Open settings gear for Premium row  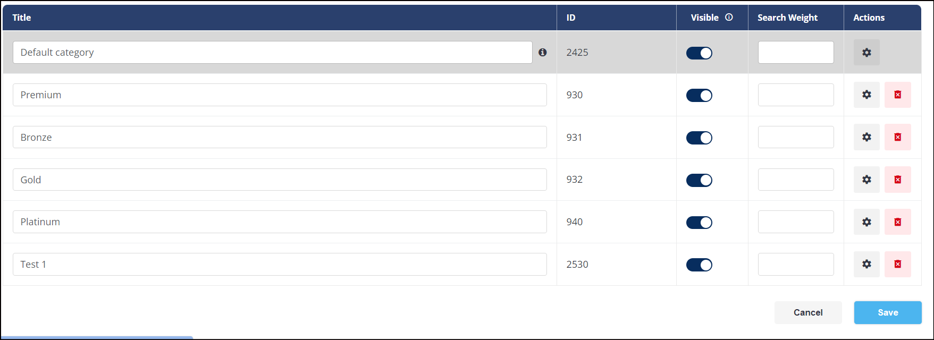866,95
